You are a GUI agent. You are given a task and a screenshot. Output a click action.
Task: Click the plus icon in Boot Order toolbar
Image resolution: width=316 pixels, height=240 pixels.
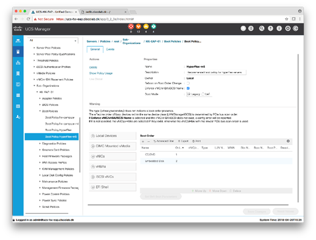(143, 142)
